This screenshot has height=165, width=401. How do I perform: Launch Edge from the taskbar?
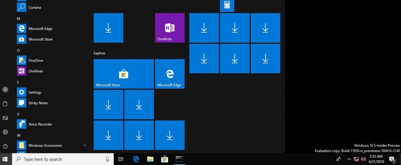click(x=136, y=159)
